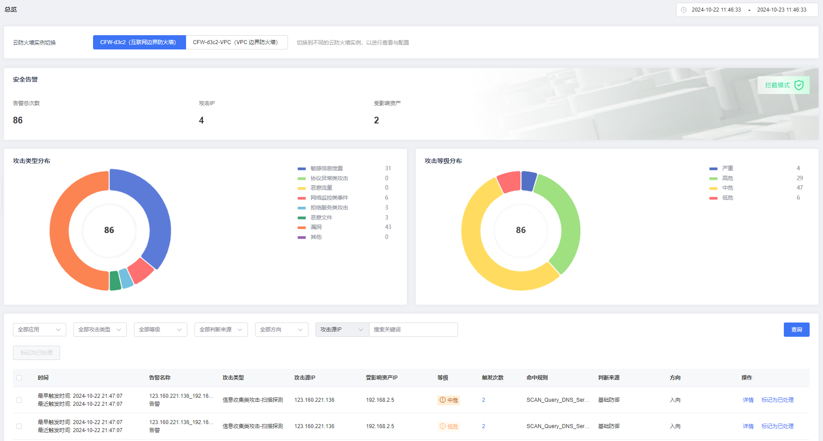The height and width of the screenshot is (441, 823).
Task: Click the 总览 page title
Action: tap(11, 9)
